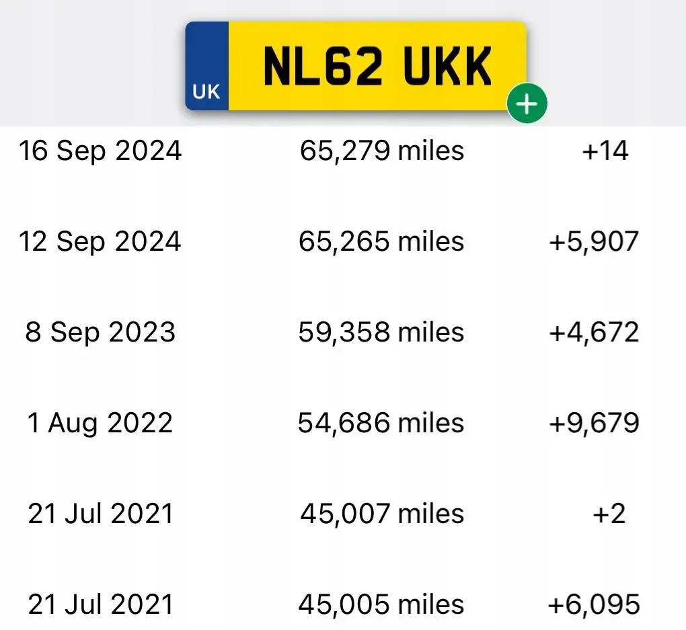The height and width of the screenshot is (630, 686).
Task: Open the 12 Sep 2024 entry
Action: click(100, 241)
